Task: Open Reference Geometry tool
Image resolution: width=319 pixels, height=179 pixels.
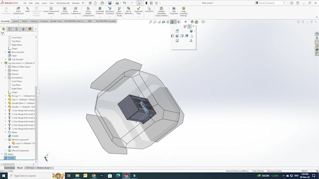Action: click(x=110, y=11)
